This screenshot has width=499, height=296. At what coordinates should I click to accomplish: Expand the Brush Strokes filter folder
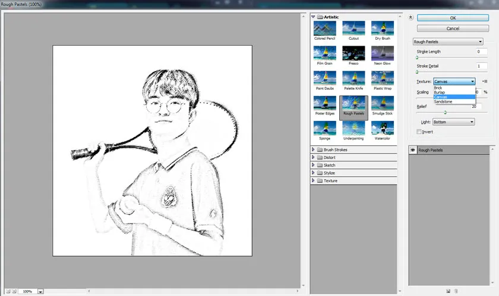click(314, 150)
